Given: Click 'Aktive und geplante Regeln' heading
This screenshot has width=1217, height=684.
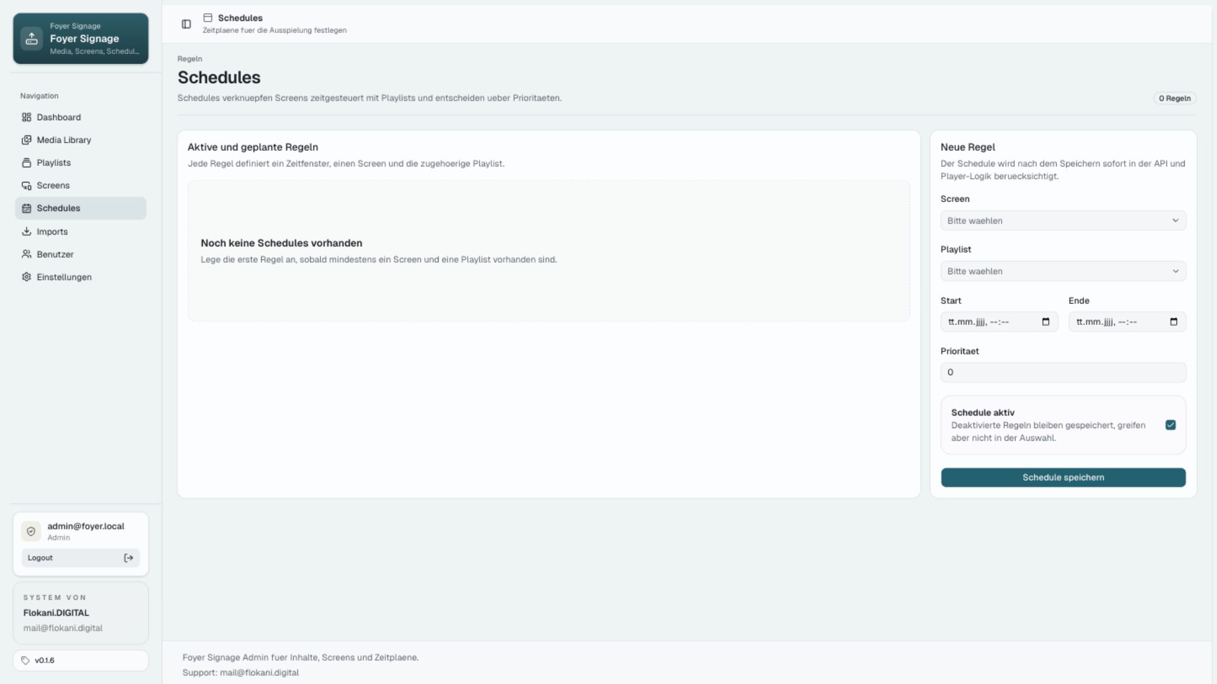Looking at the screenshot, I should tap(253, 147).
